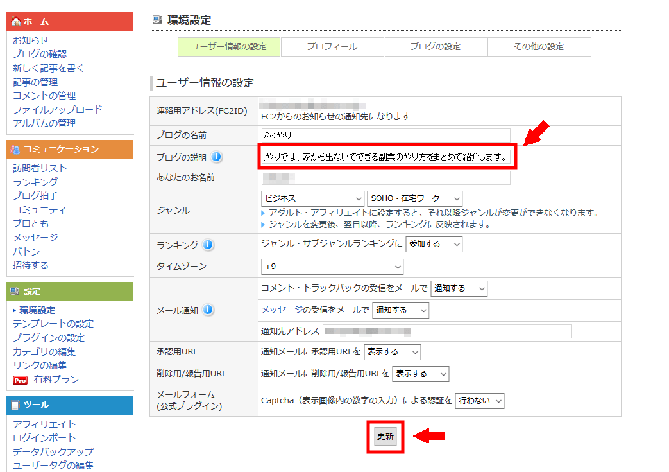This screenshot has width=669, height=472.
Task: Click the monitor icon in 設定 header
Action: [15, 292]
